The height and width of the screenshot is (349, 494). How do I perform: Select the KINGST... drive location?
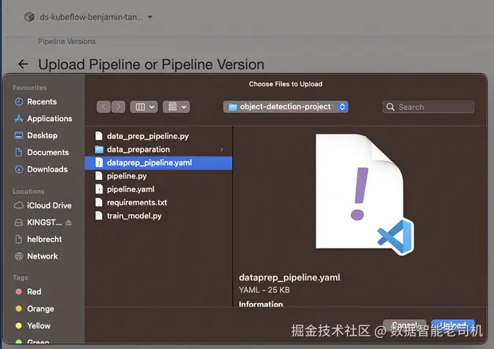pos(39,222)
